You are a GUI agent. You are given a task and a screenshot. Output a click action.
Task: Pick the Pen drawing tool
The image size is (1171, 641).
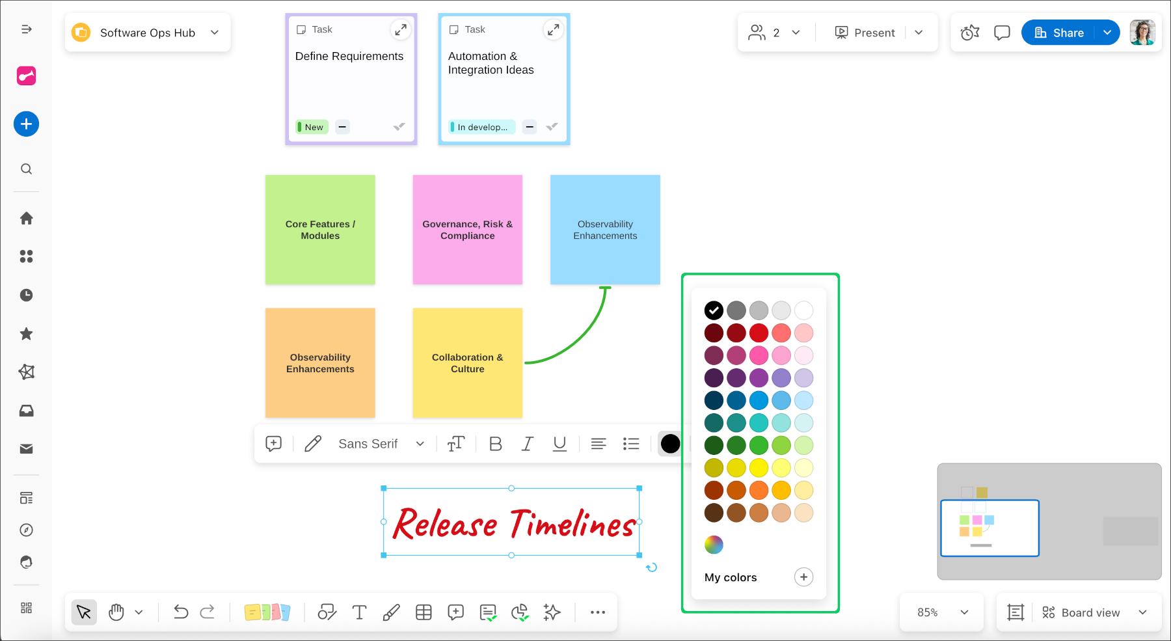point(391,612)
